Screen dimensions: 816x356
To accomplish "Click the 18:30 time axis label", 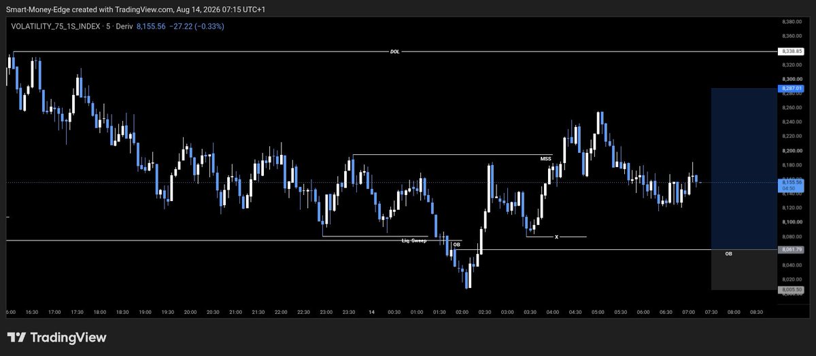I will 122,312.
